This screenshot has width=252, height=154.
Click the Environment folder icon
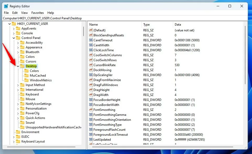coord(18,132)
